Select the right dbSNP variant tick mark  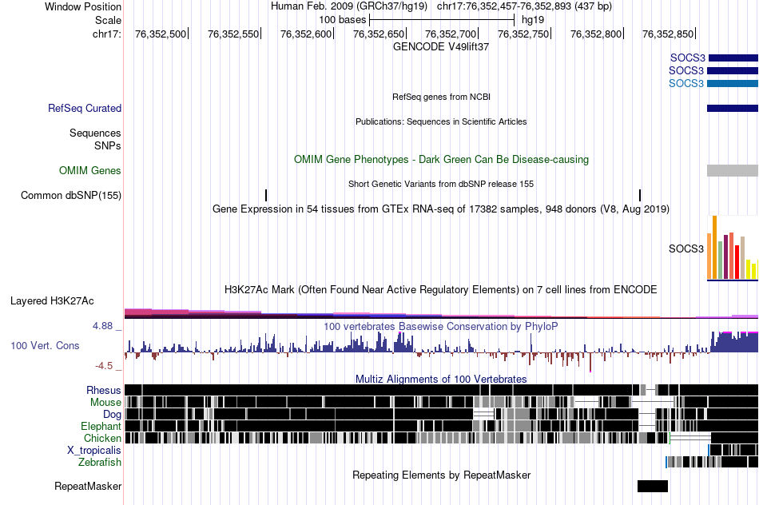click(640, 195)
